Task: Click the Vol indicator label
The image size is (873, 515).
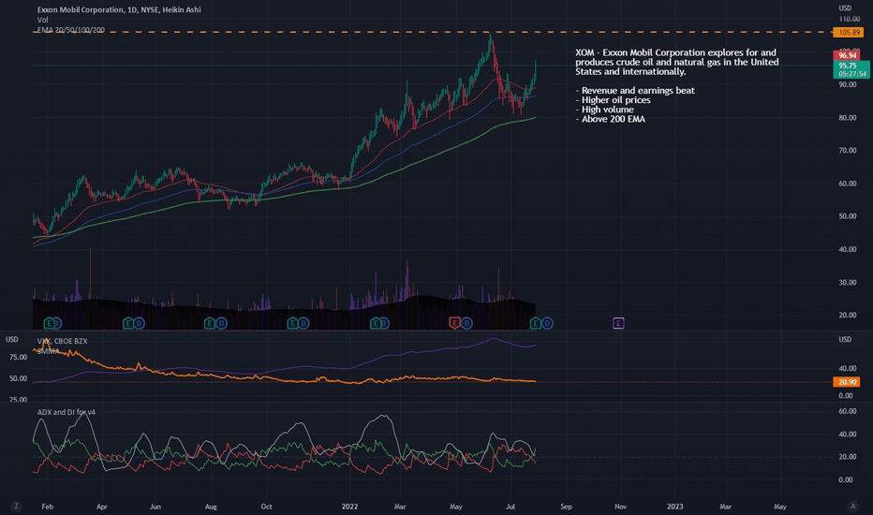Action: coord(42,20)
